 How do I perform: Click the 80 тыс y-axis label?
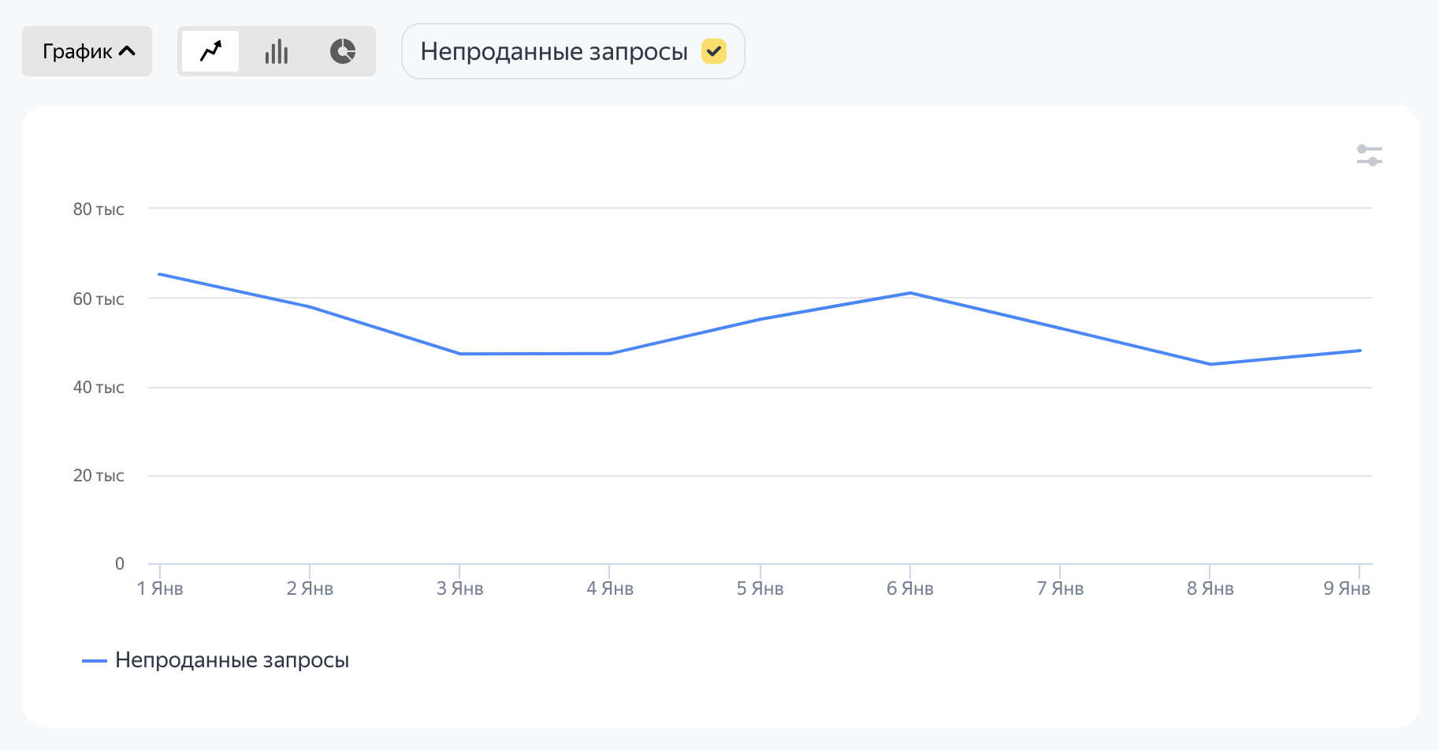(99, 210)
